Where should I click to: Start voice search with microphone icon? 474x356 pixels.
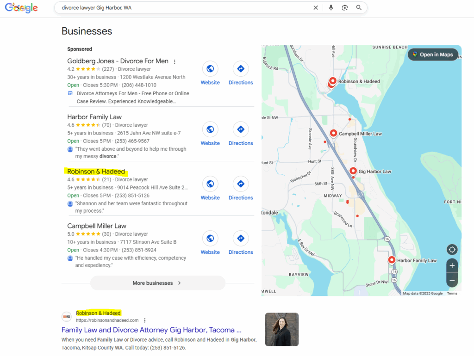[331, 8]
